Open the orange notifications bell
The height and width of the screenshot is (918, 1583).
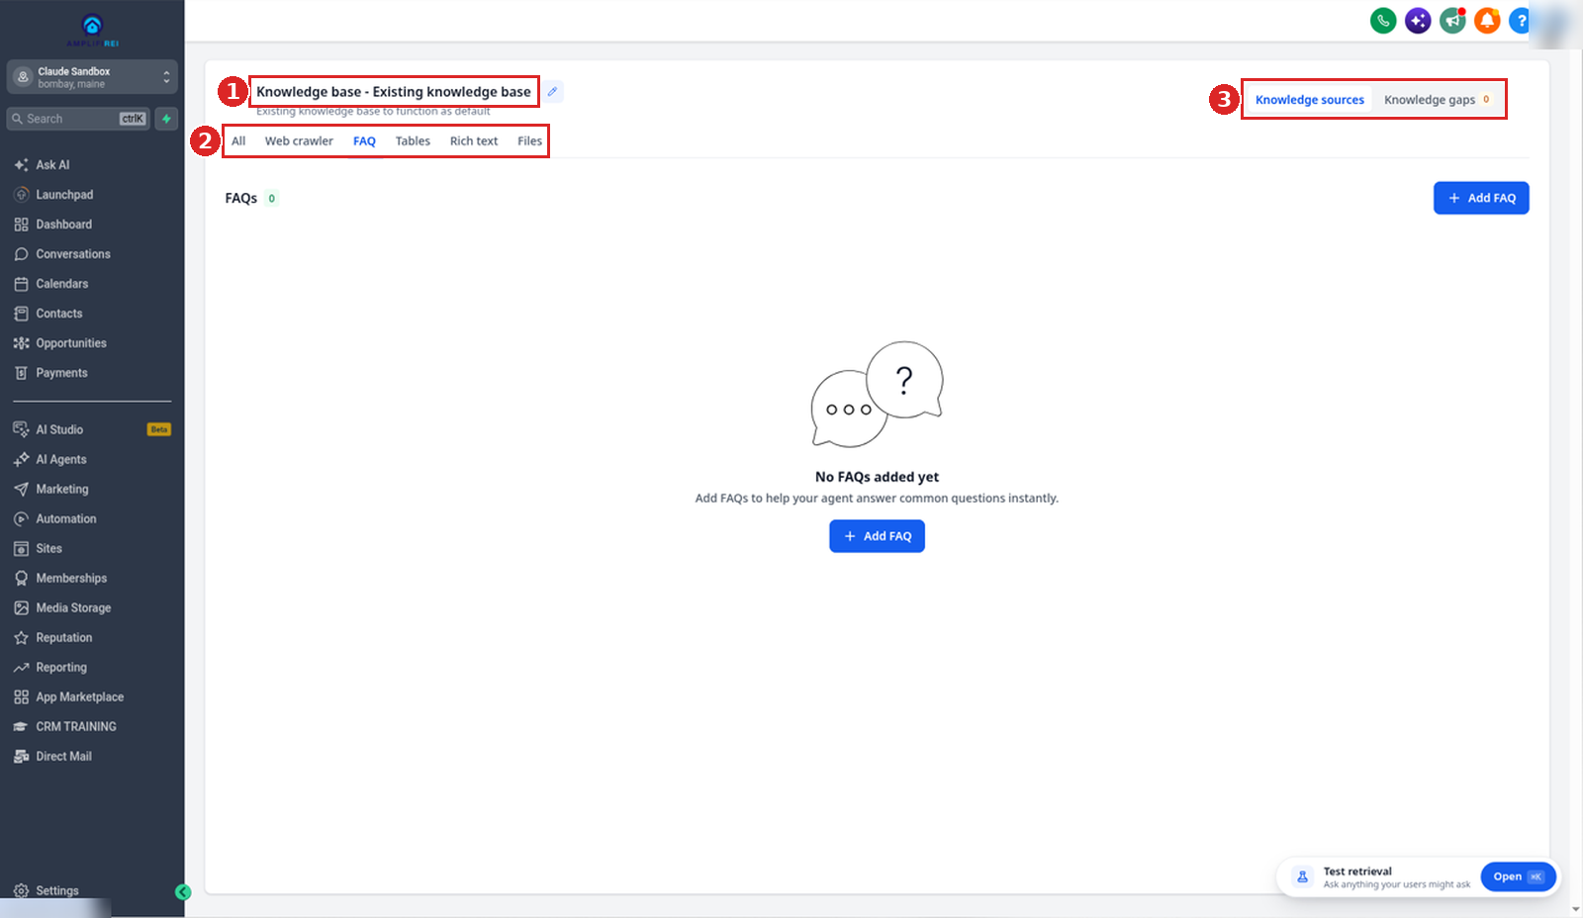[x=1487, y=20]
